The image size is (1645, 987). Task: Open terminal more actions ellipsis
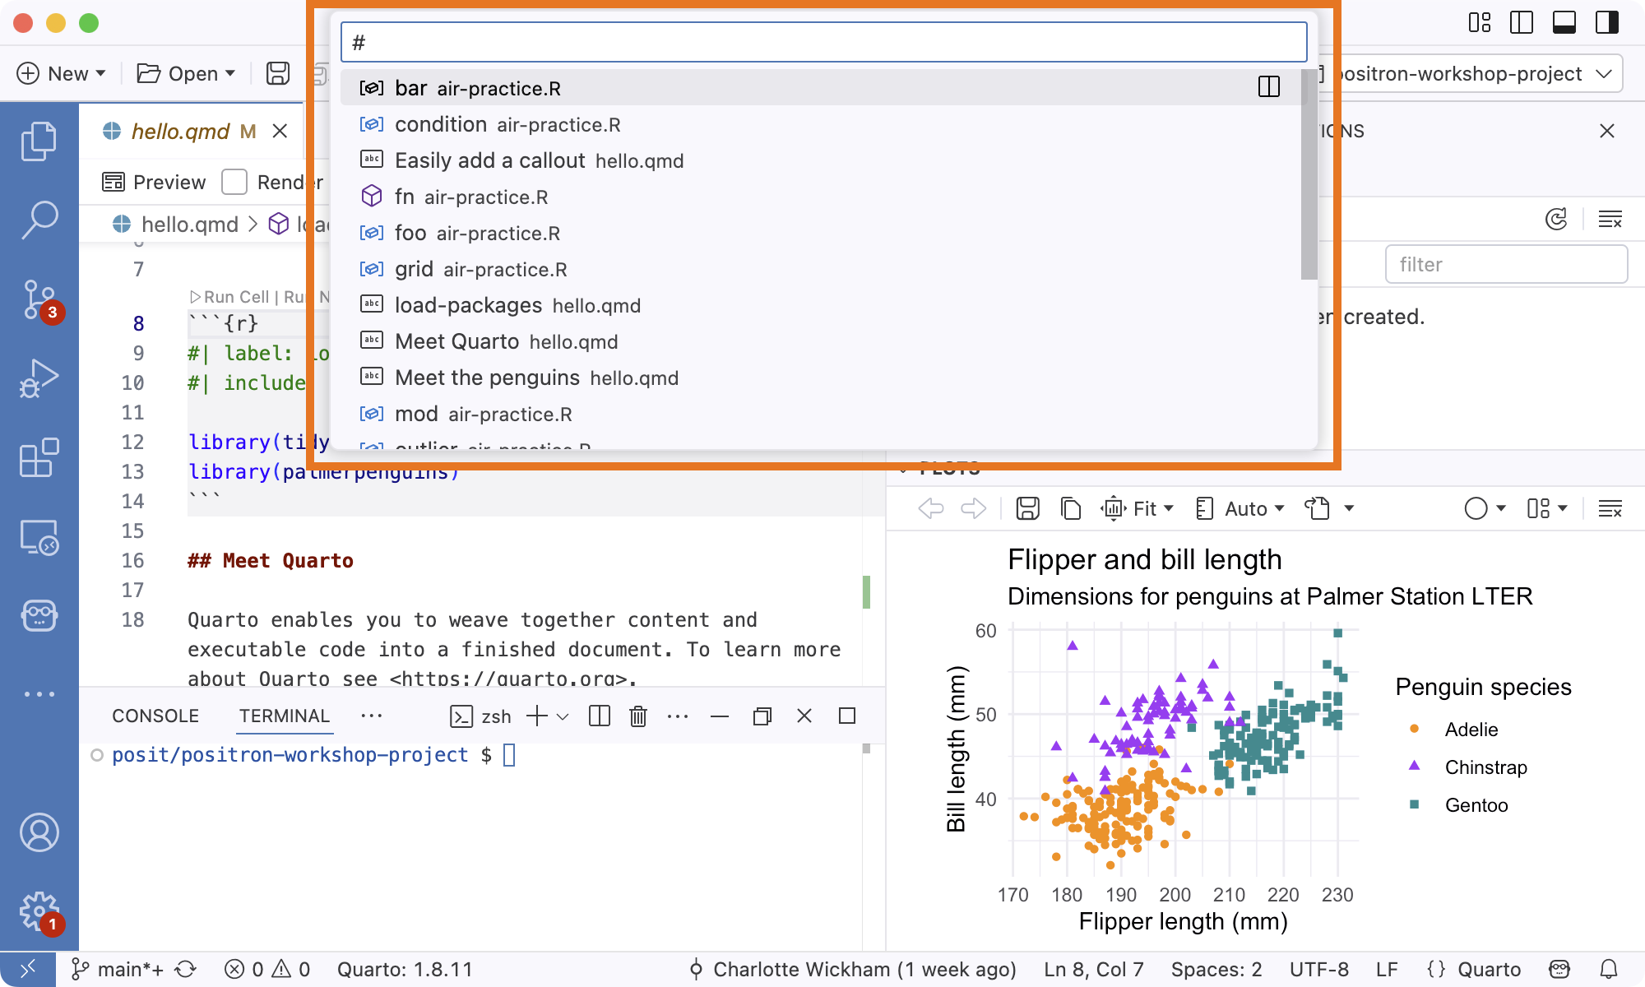678,716
